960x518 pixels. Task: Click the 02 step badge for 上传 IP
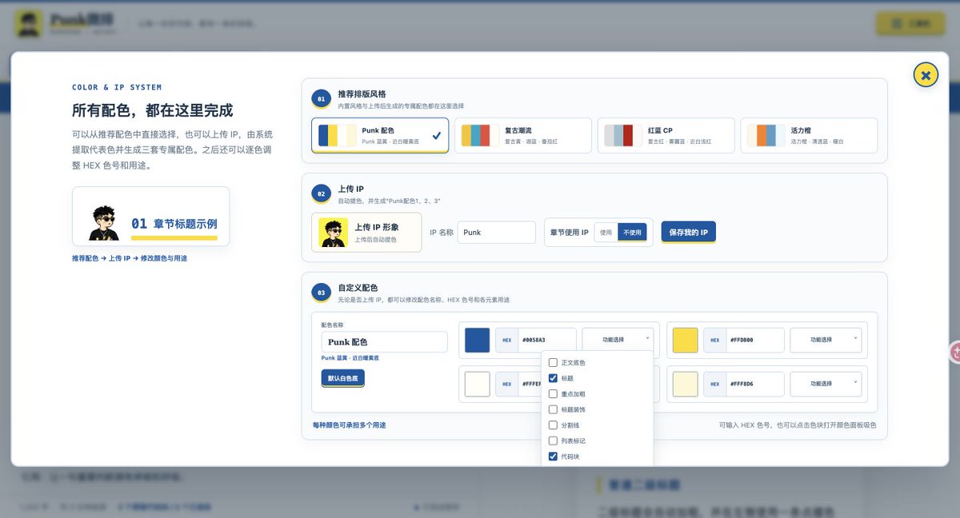(x=321, y=193)
